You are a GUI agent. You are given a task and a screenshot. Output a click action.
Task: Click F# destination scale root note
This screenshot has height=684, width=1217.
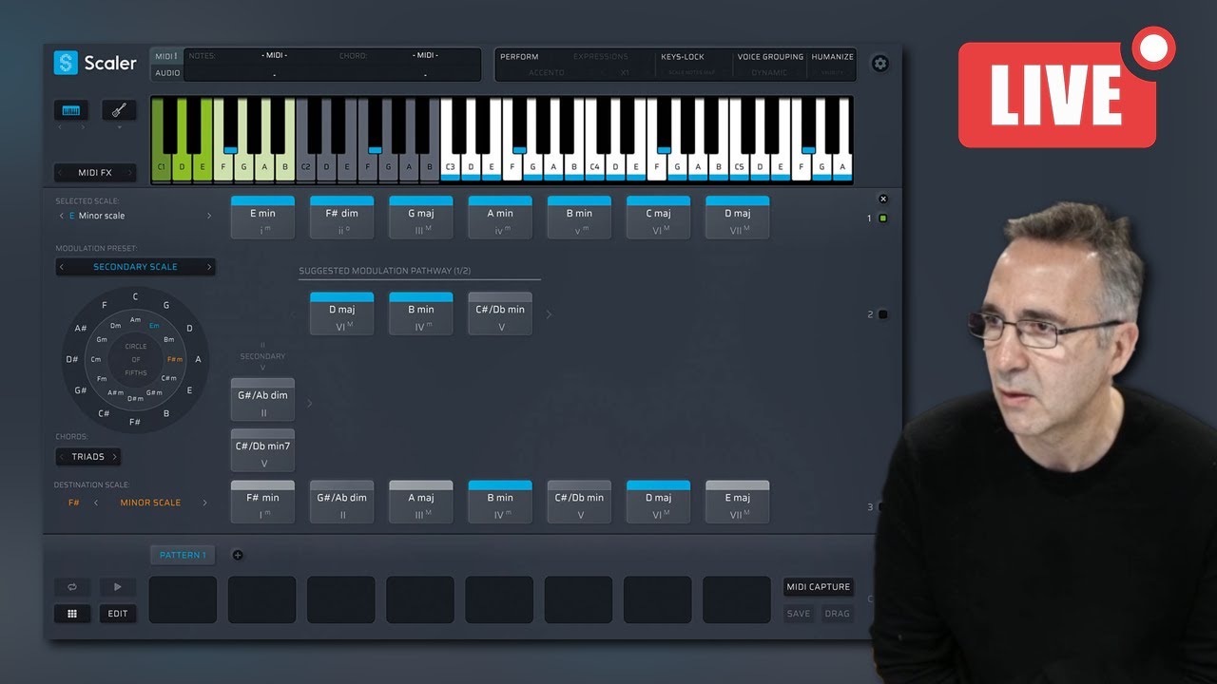[x=73, y=503]
